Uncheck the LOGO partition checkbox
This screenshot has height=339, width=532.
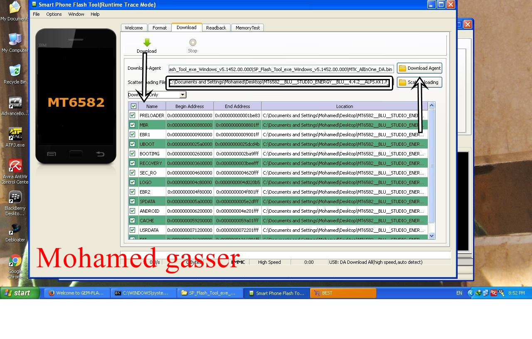click(133, 182)
